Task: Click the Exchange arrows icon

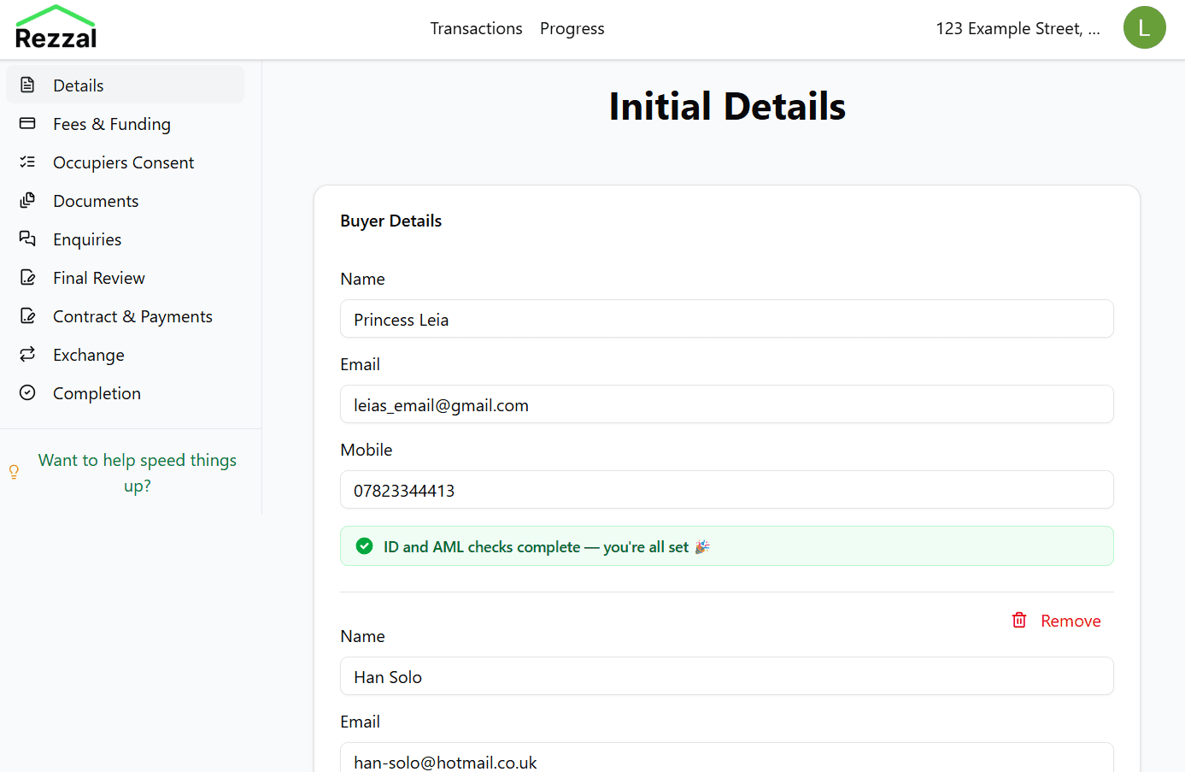Action: click(29, 354)
